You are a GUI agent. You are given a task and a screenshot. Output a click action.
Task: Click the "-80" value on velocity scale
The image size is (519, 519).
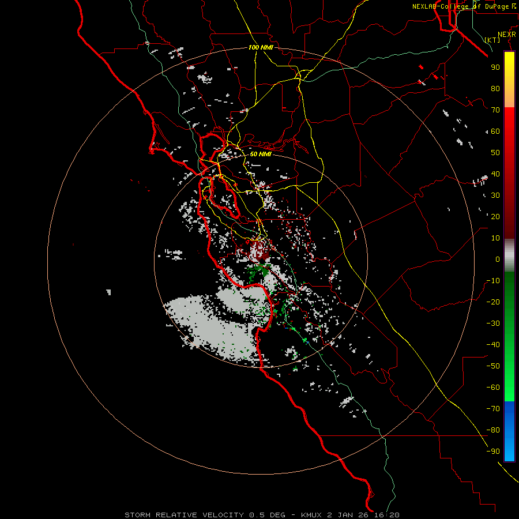point(493,430)
